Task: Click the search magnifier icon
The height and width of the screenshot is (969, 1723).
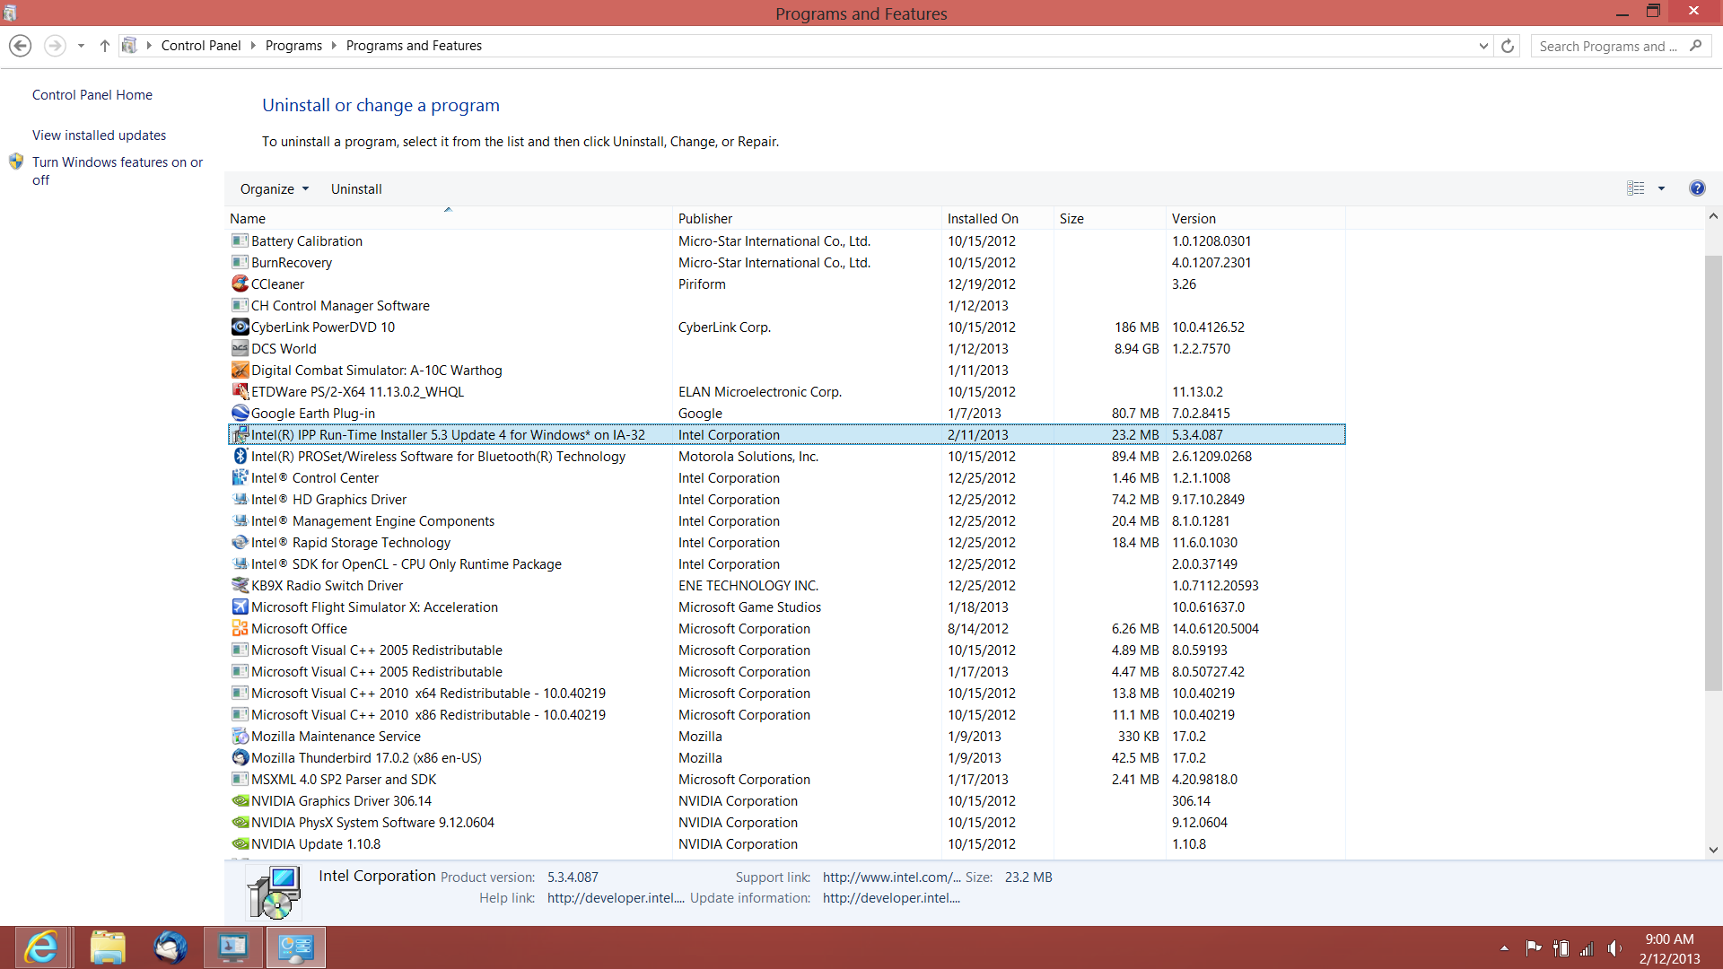Action: 1695,46
